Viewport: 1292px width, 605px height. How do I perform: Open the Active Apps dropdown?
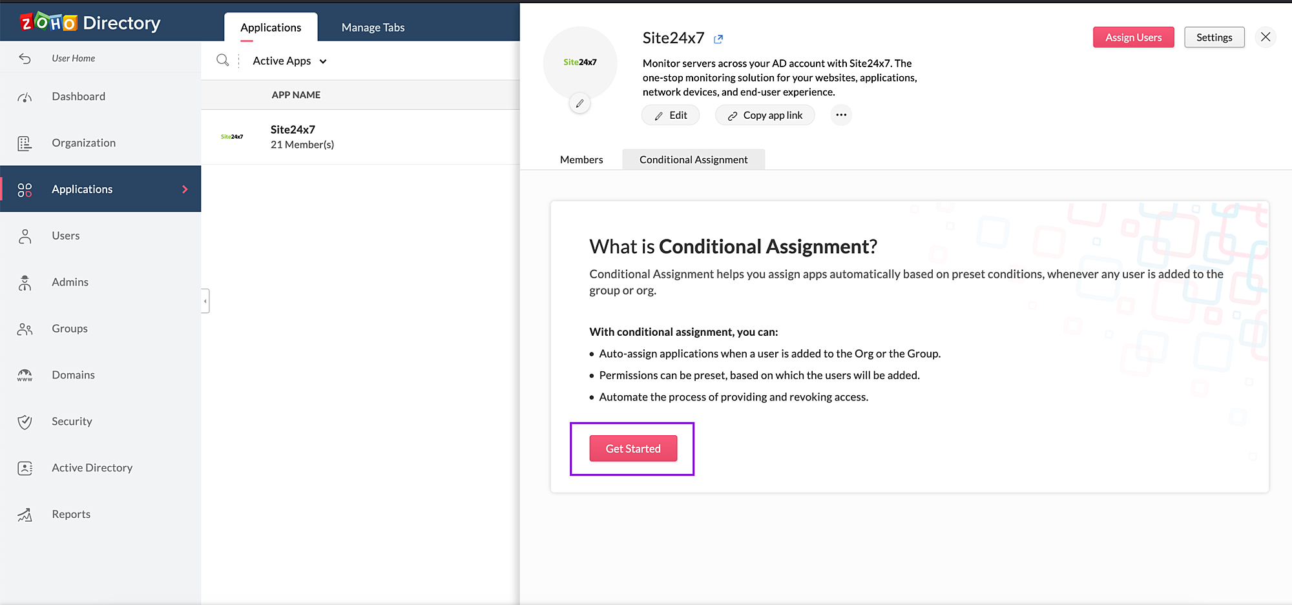tap(289, 61)
